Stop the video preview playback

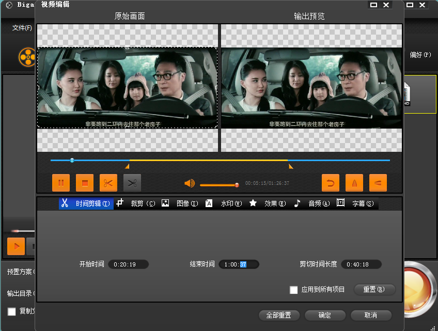pyautogui.click(x=85, y=183)
